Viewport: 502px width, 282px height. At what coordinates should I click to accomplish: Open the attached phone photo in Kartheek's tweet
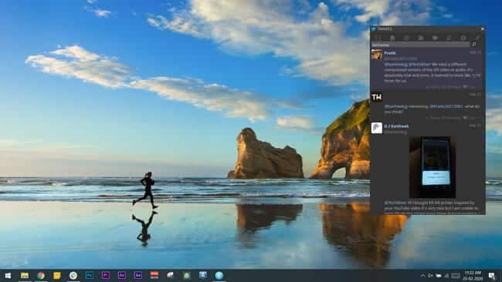pyautogui.click(x=432, y=167)
